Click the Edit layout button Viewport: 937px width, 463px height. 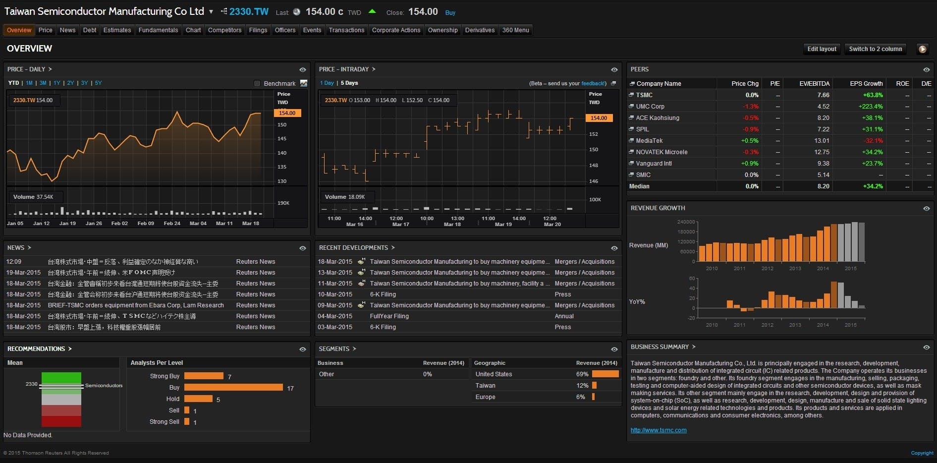coord(822,49)
